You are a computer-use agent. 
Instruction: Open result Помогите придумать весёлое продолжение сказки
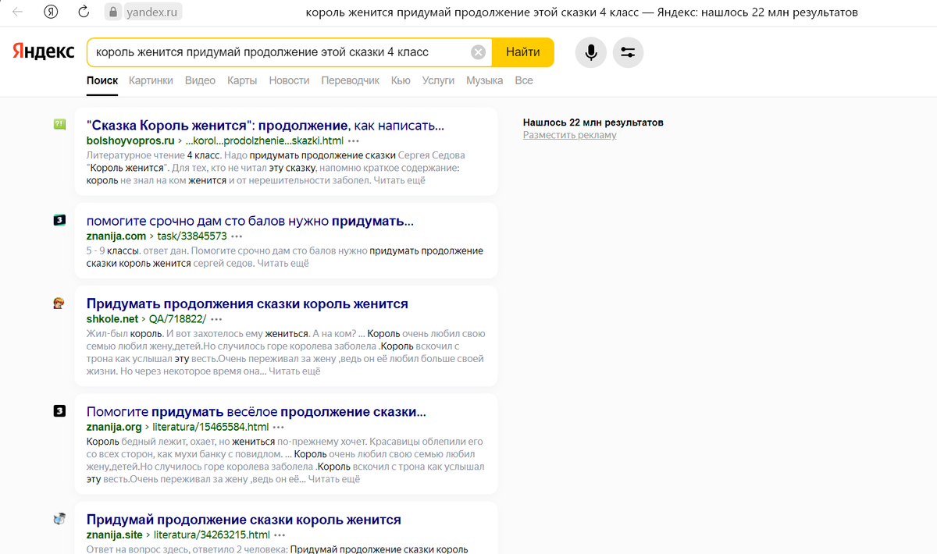coord(256,411)
